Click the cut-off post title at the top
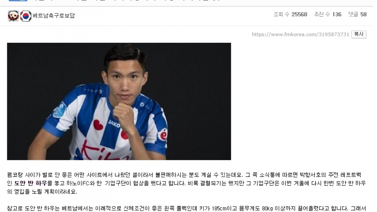 125,0
